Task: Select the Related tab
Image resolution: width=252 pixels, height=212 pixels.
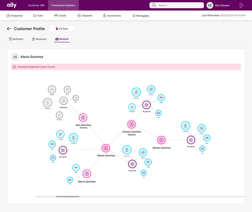Action: (62, 39)
